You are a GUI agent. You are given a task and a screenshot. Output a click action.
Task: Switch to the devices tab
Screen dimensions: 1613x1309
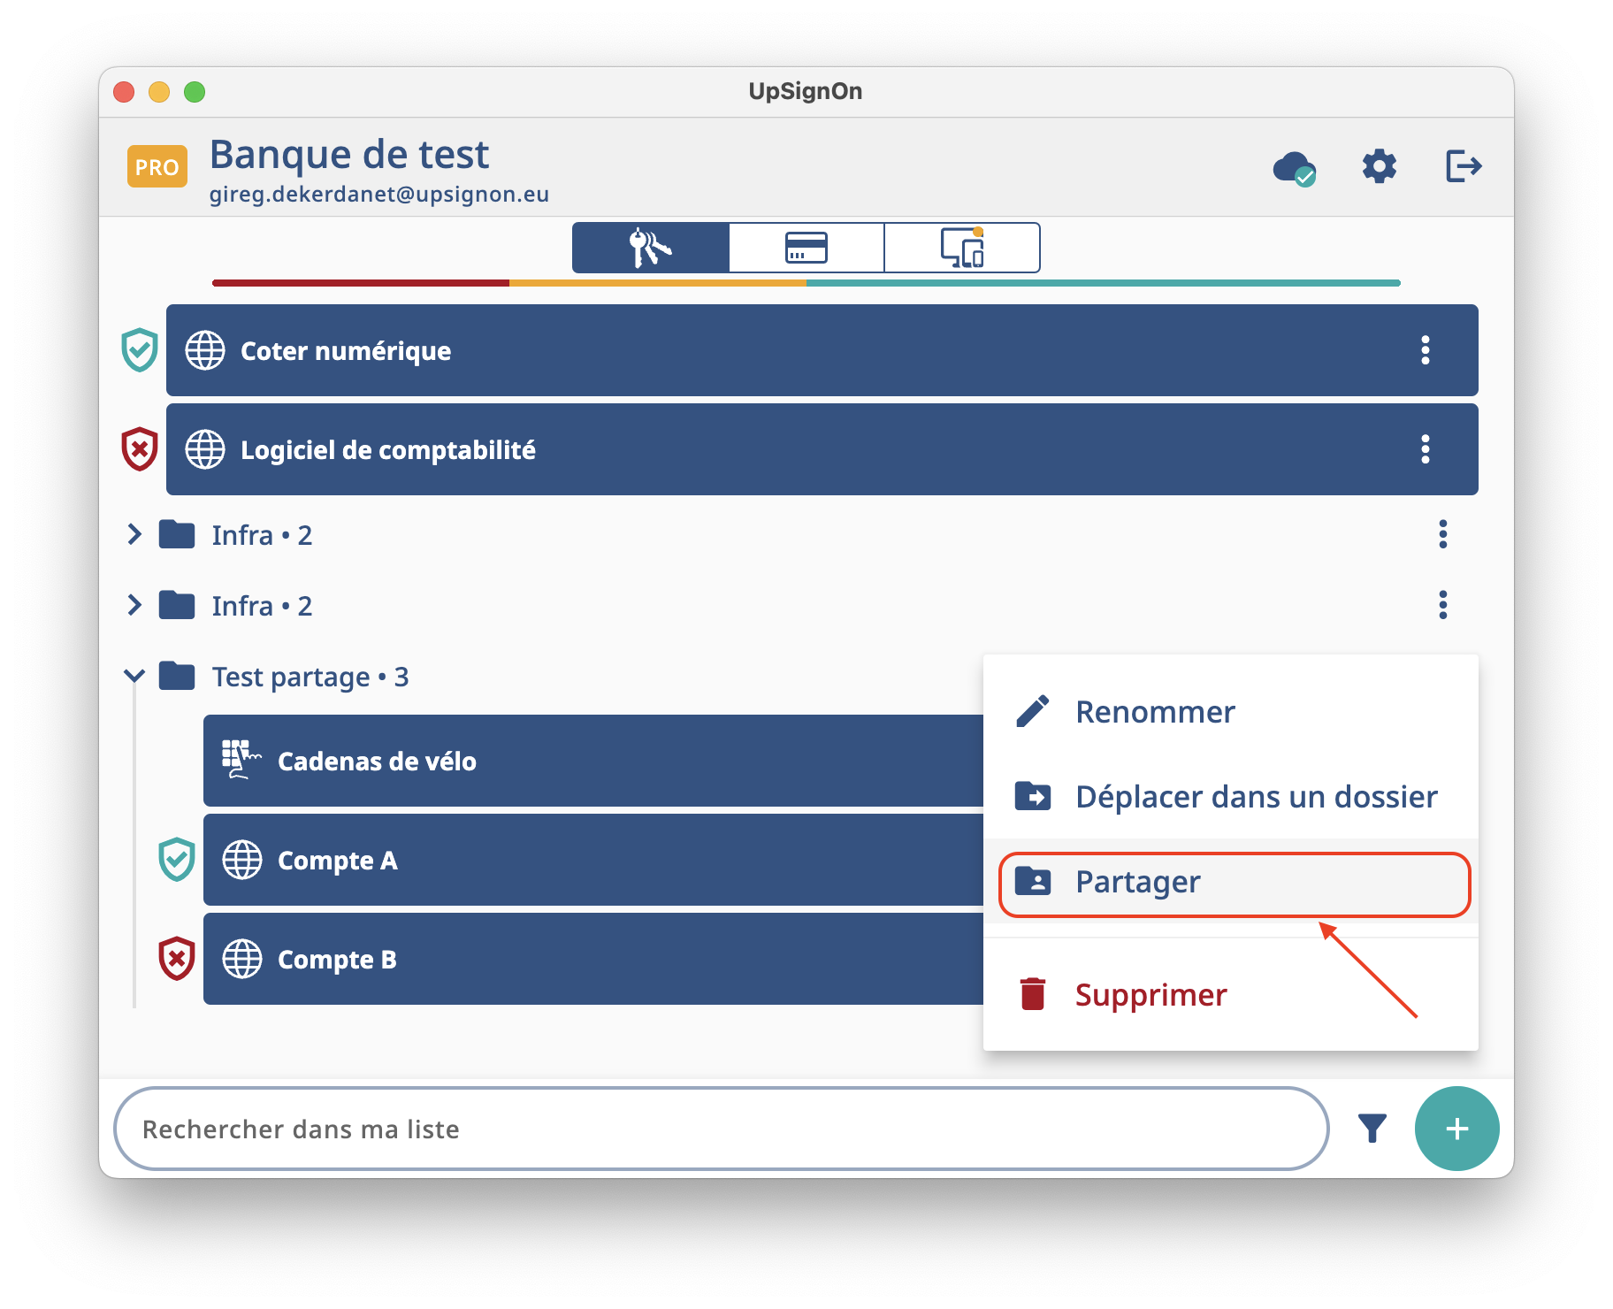[962, 248]
